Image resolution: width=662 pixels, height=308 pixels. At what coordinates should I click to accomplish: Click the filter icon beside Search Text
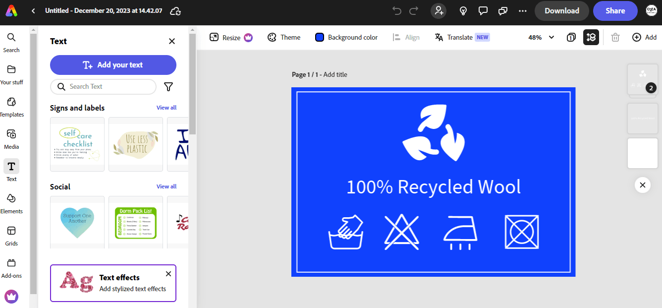point(168,87)
